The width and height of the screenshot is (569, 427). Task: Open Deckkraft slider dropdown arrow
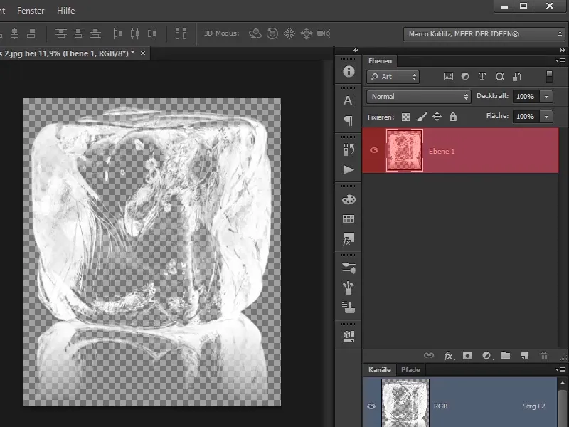pos(546,97)
